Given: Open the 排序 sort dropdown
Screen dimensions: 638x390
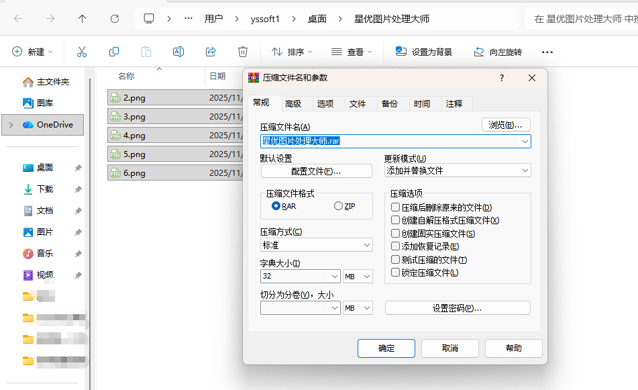Looking at the screenshot, I should pyautogui.click(x=292, y=52).
